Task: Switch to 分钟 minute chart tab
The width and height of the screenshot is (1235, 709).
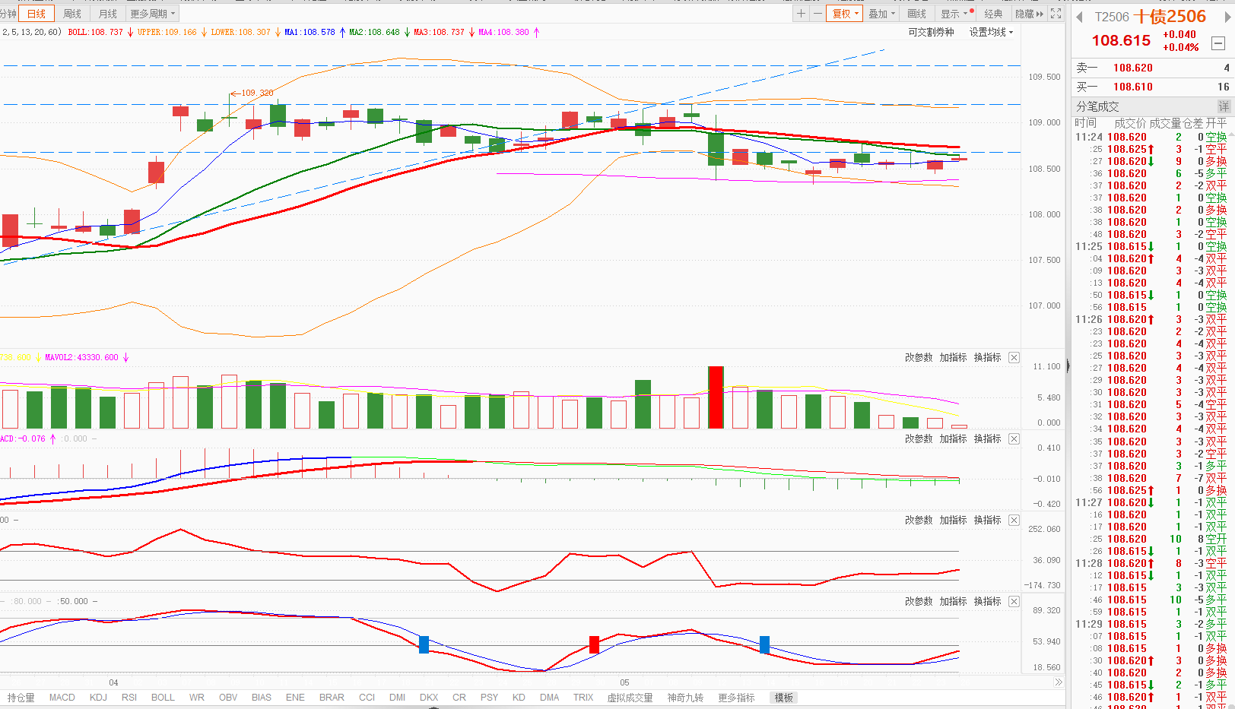Action: click(x=8, y=14)
